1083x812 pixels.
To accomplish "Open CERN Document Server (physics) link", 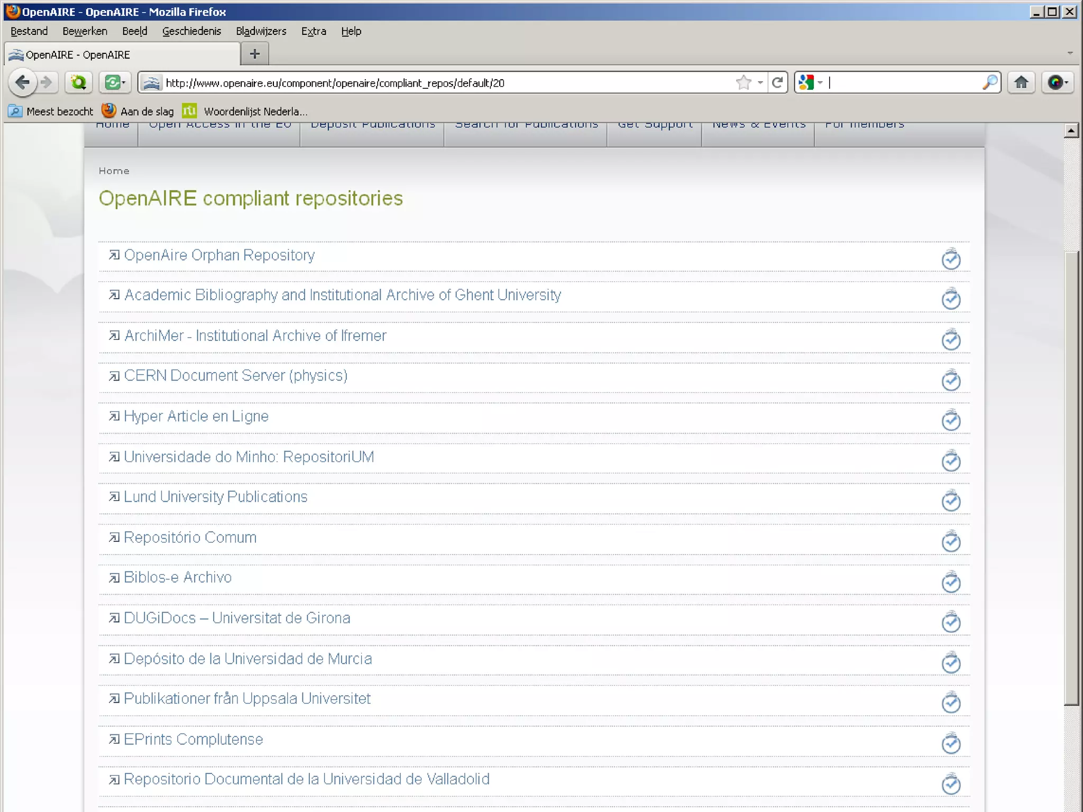I will coord(235,376).
